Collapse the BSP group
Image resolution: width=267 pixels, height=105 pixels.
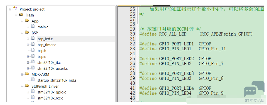[x=22, y=33]
